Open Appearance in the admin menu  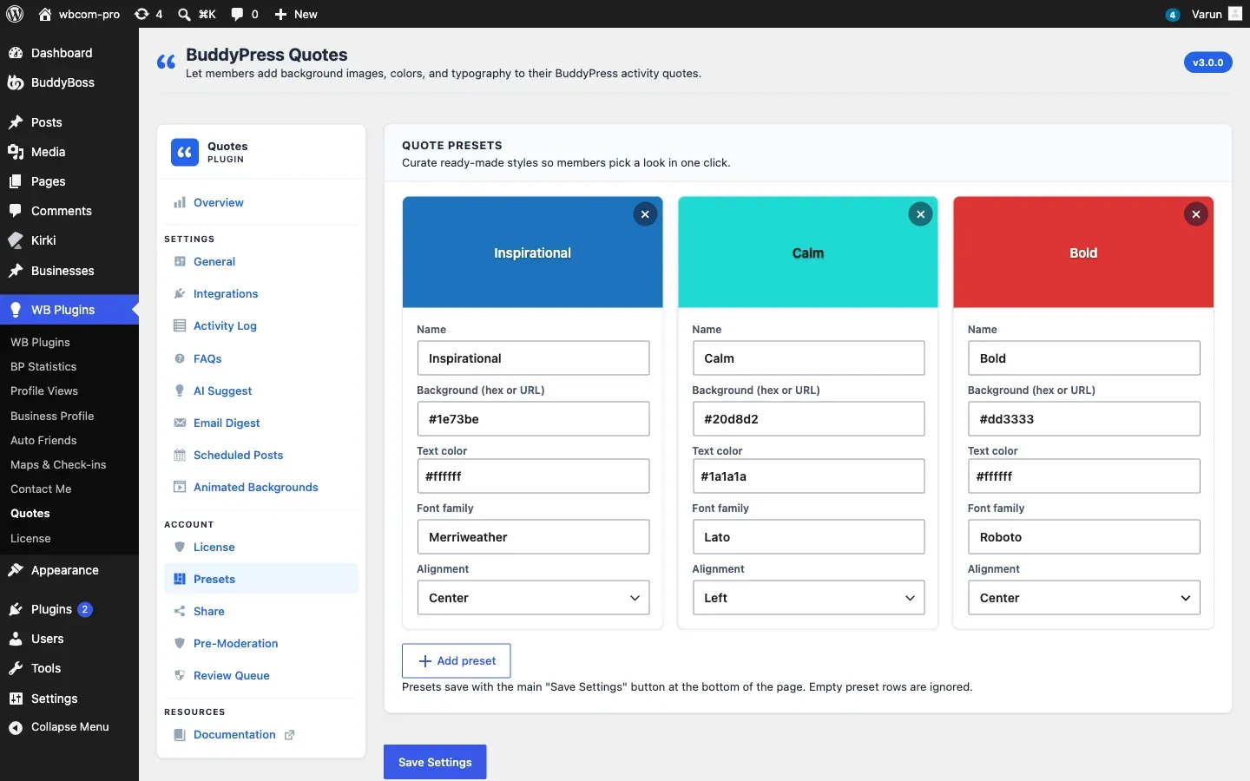[x=69, y=570]
